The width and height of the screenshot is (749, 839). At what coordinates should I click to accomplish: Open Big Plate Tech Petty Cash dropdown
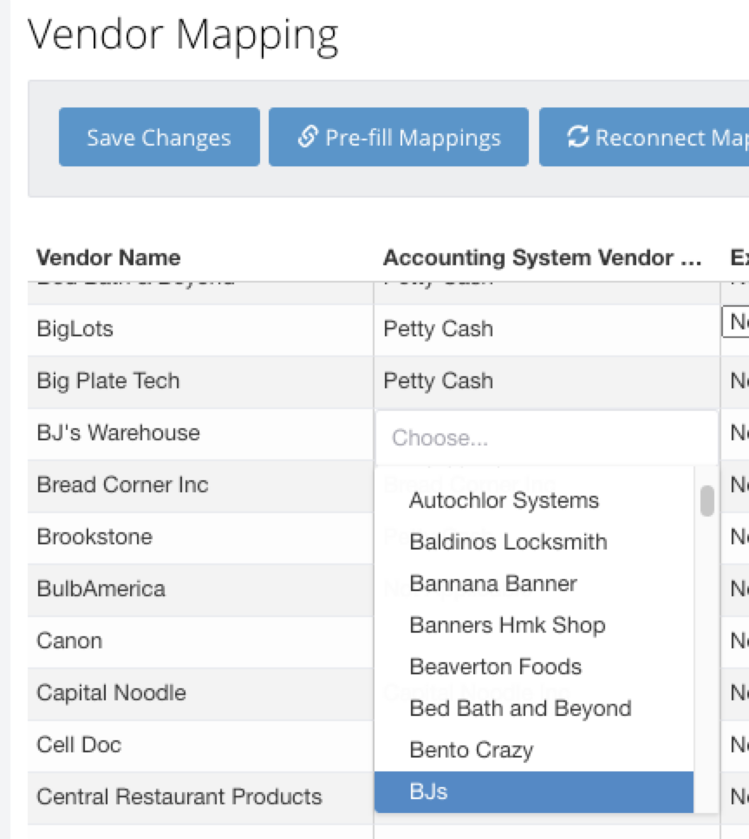(x=546, y=381)
